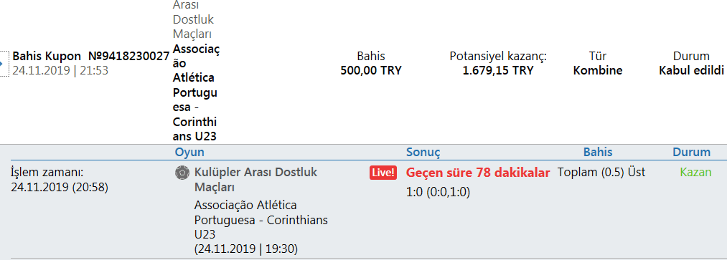Image resolution: width=727 pixels, height=260 pixels.
Task: Click the Kabul edildi status
Action: tap(691, 71)
